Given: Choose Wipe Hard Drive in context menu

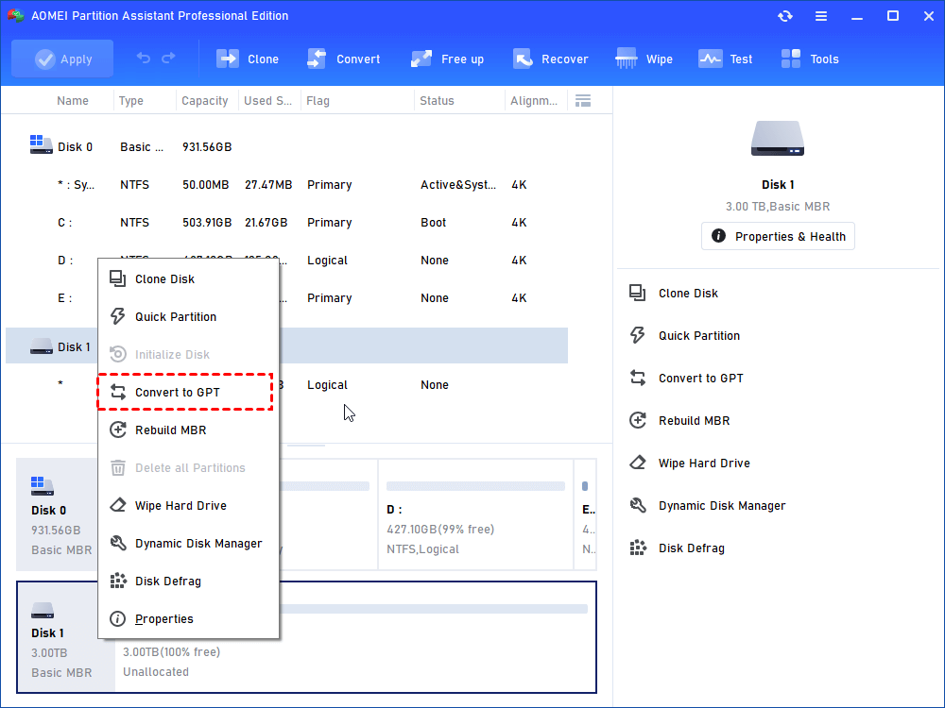Looking at the screenshot, I should 188,506.
